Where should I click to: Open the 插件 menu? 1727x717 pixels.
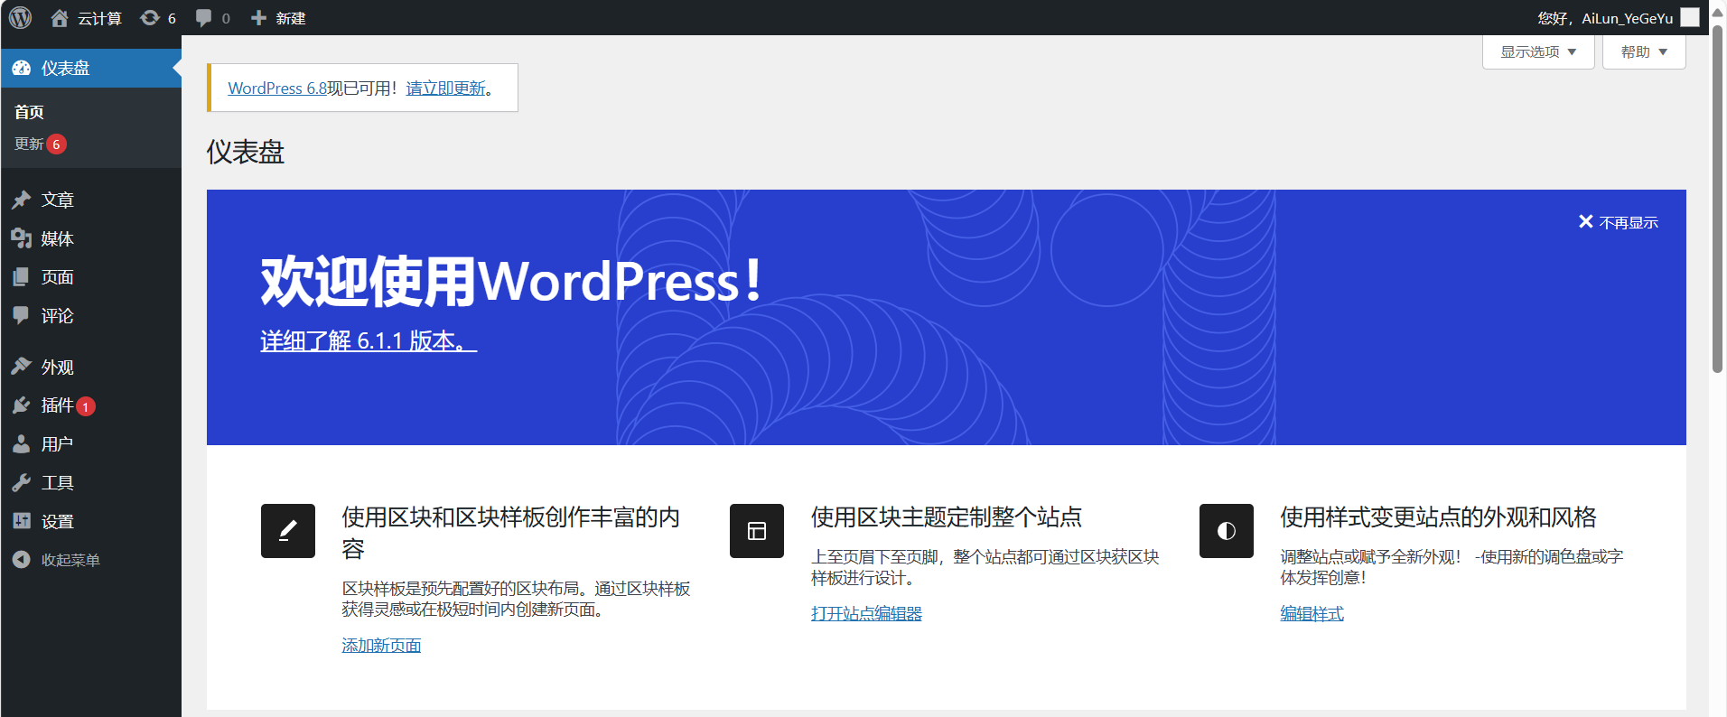coord(90,405)
